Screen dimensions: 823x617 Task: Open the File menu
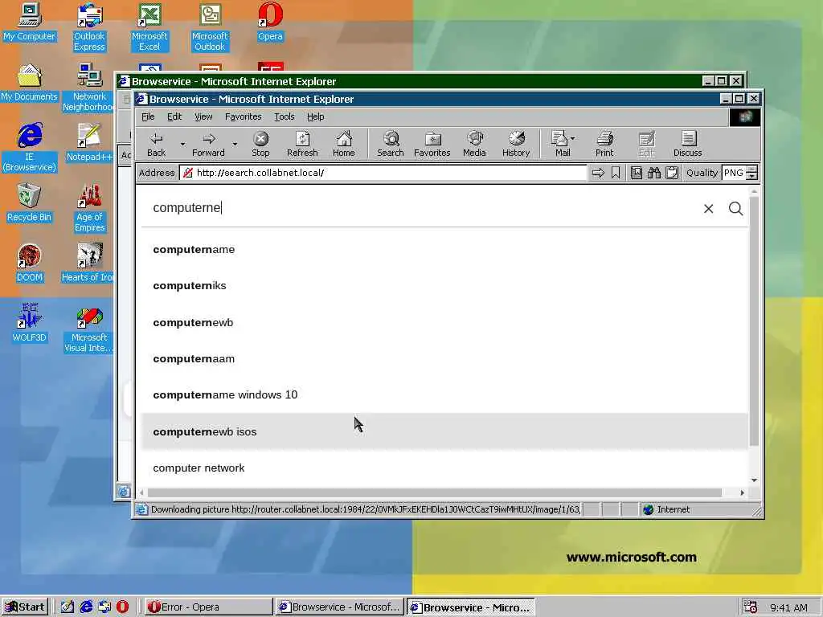[148, 116]
